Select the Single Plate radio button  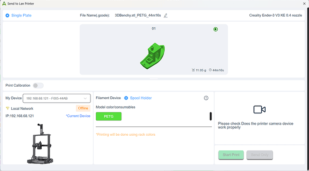pyautogui.click(x=7, y=15)
